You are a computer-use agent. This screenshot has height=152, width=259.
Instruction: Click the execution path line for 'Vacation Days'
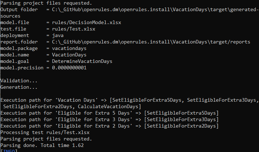pyautogui.click(x=54, y=100)
